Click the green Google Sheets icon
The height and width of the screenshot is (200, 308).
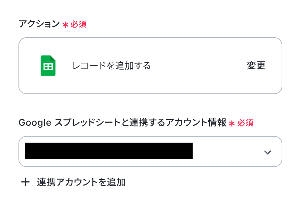(x=48, y=66)
